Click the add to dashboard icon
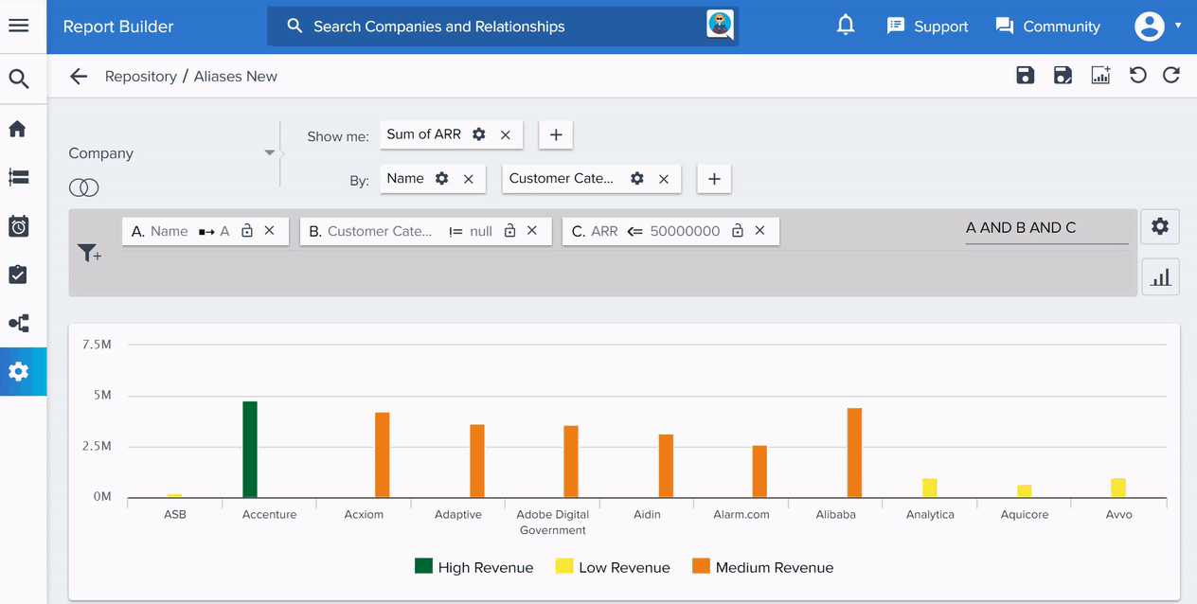The height and width of the screenshot is (604, 1197). point(1100,76)
